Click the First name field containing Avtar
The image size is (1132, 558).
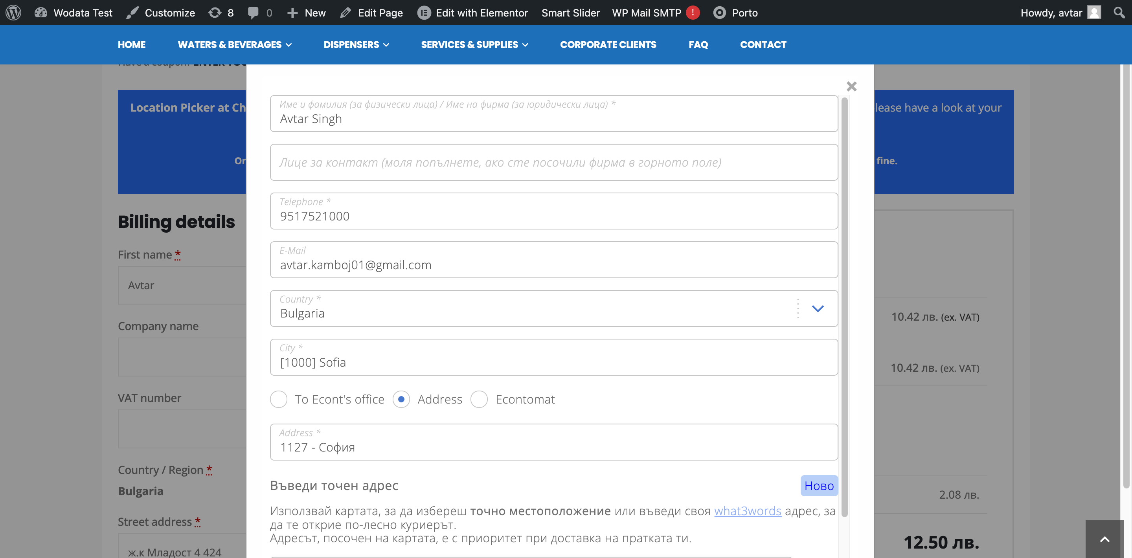(182, 285)
